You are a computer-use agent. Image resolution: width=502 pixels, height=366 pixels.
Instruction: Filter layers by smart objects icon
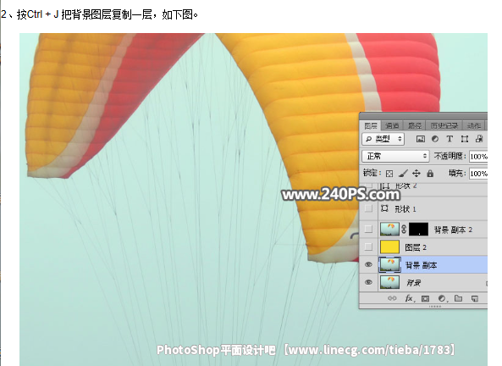coord(479,139)
